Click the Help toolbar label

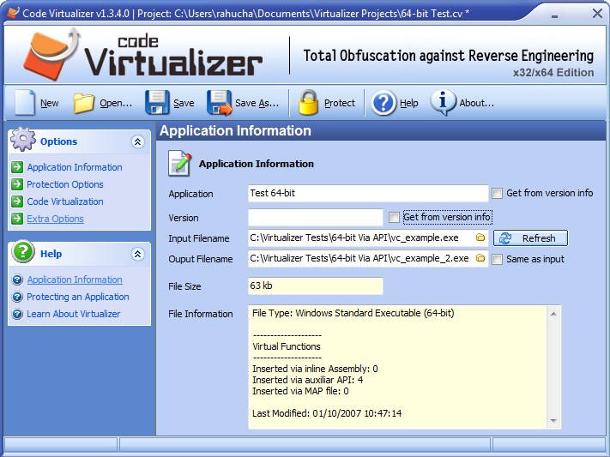[x=409, y=103]
